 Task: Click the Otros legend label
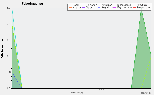coord(89,8)
